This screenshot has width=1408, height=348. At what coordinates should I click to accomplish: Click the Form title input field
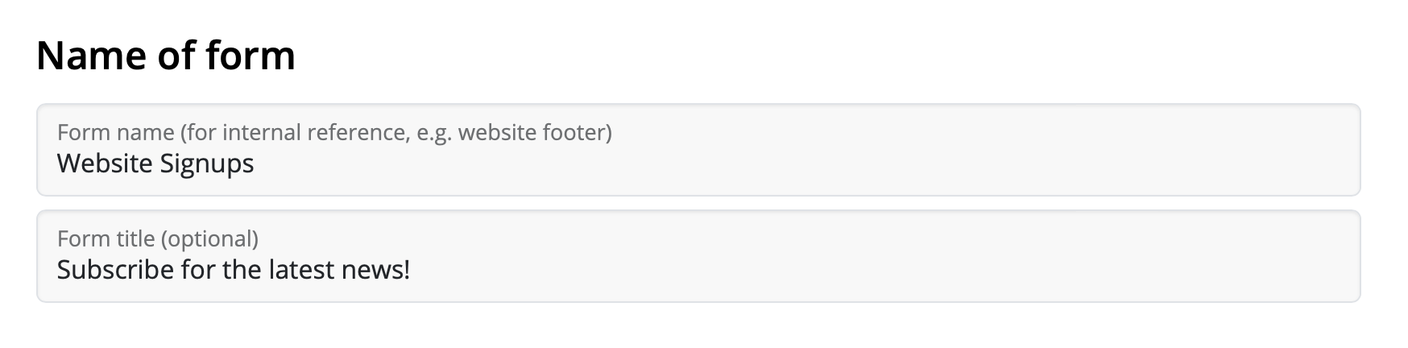click(x=698, y=256)
